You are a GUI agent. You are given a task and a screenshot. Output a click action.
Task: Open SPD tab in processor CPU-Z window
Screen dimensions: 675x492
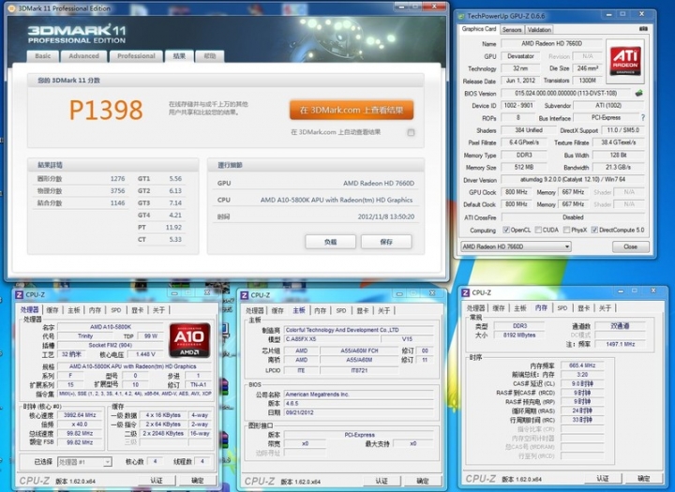point(116,310)
